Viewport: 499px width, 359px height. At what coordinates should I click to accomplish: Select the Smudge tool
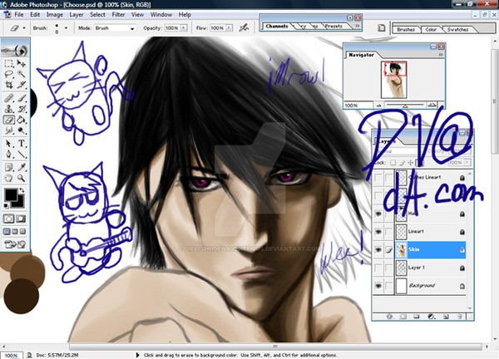pos(9,130)
